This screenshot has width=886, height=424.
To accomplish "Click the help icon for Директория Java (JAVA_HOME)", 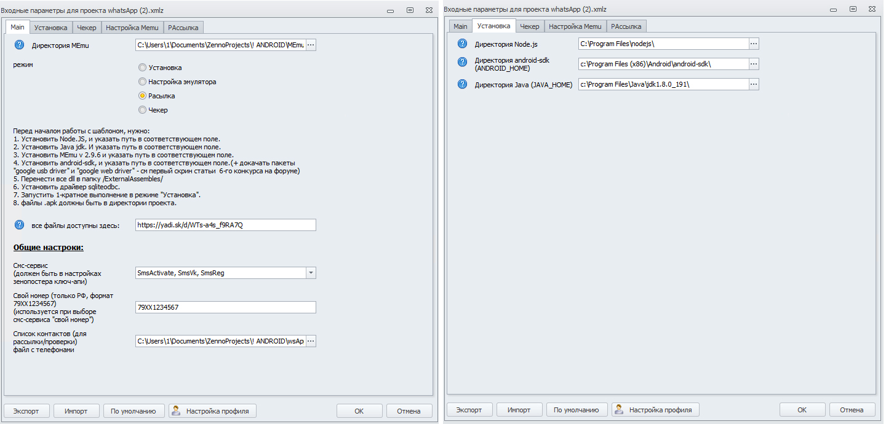I will pos(462,84).
